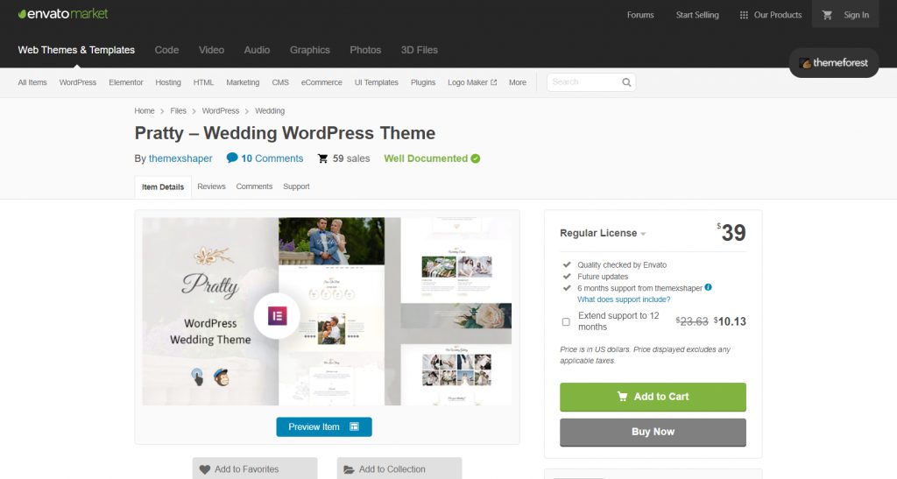This screenshot has height=479, width=897.
Task: Open Plugins in subnavigation
Action: (x=423, y=82)
